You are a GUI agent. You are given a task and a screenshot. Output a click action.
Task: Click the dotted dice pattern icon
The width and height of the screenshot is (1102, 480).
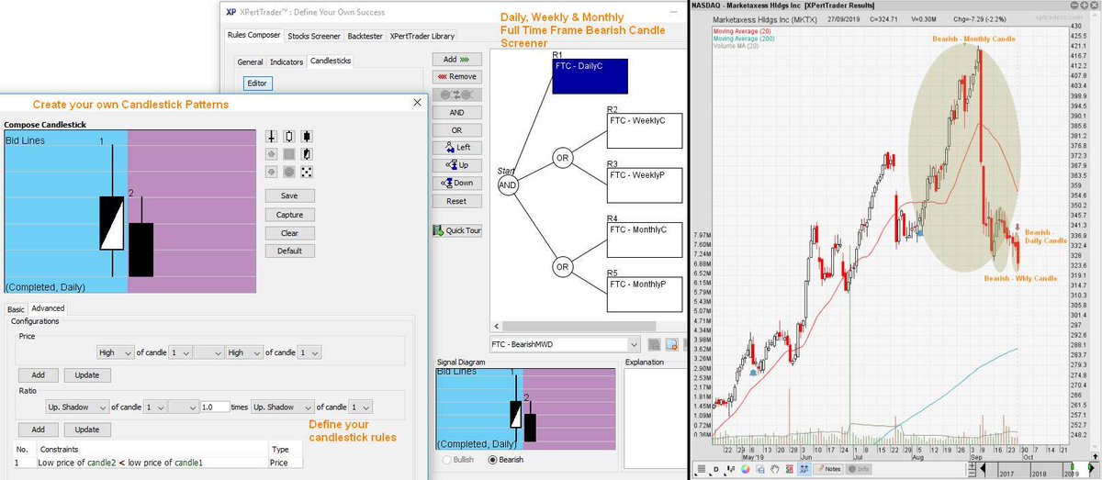pyautogui.click(x=307, y=172)
